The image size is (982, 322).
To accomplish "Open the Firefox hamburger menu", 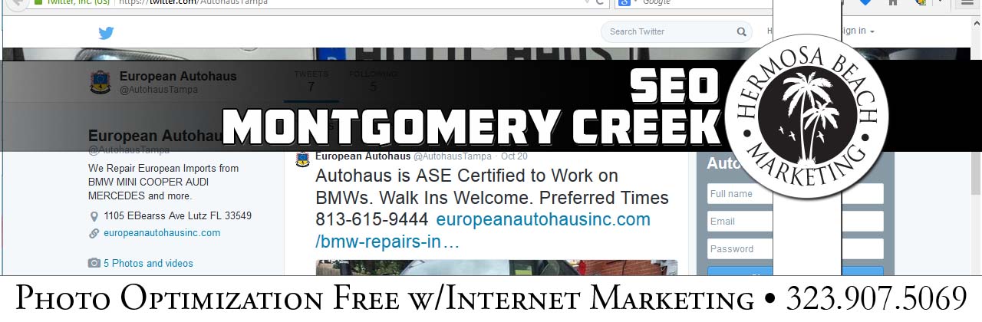I will (967, 3).
